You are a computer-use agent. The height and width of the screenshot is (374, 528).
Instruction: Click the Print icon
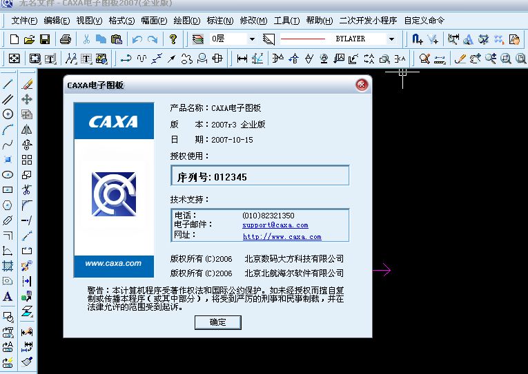point(66,39)
